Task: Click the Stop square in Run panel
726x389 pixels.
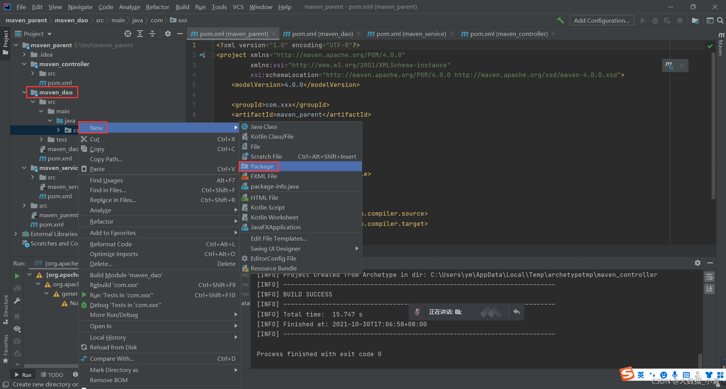Action: (17, 316)
